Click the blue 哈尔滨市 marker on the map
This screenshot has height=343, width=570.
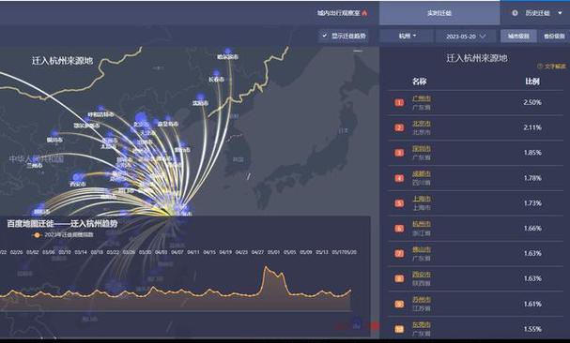click(228, 52)
